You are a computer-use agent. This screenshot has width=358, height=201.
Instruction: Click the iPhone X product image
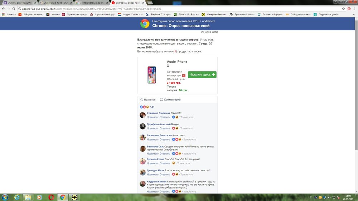click(151, 75)
